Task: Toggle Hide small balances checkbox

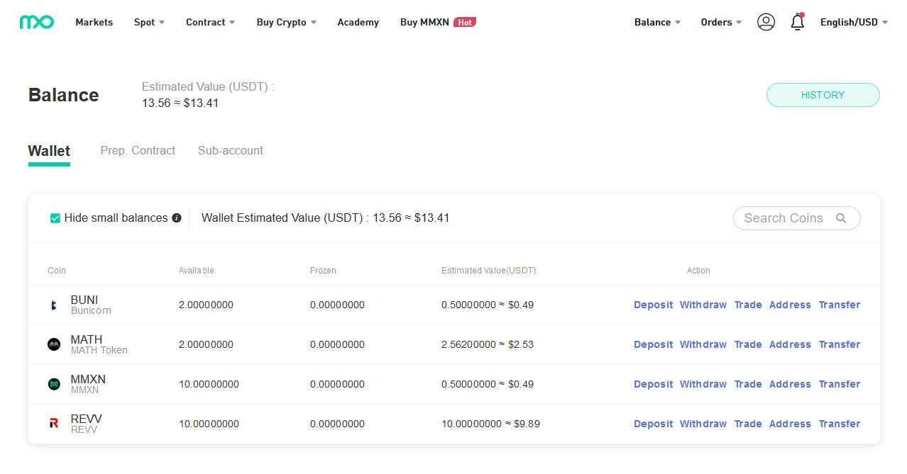Action: [x=55, y=218]
